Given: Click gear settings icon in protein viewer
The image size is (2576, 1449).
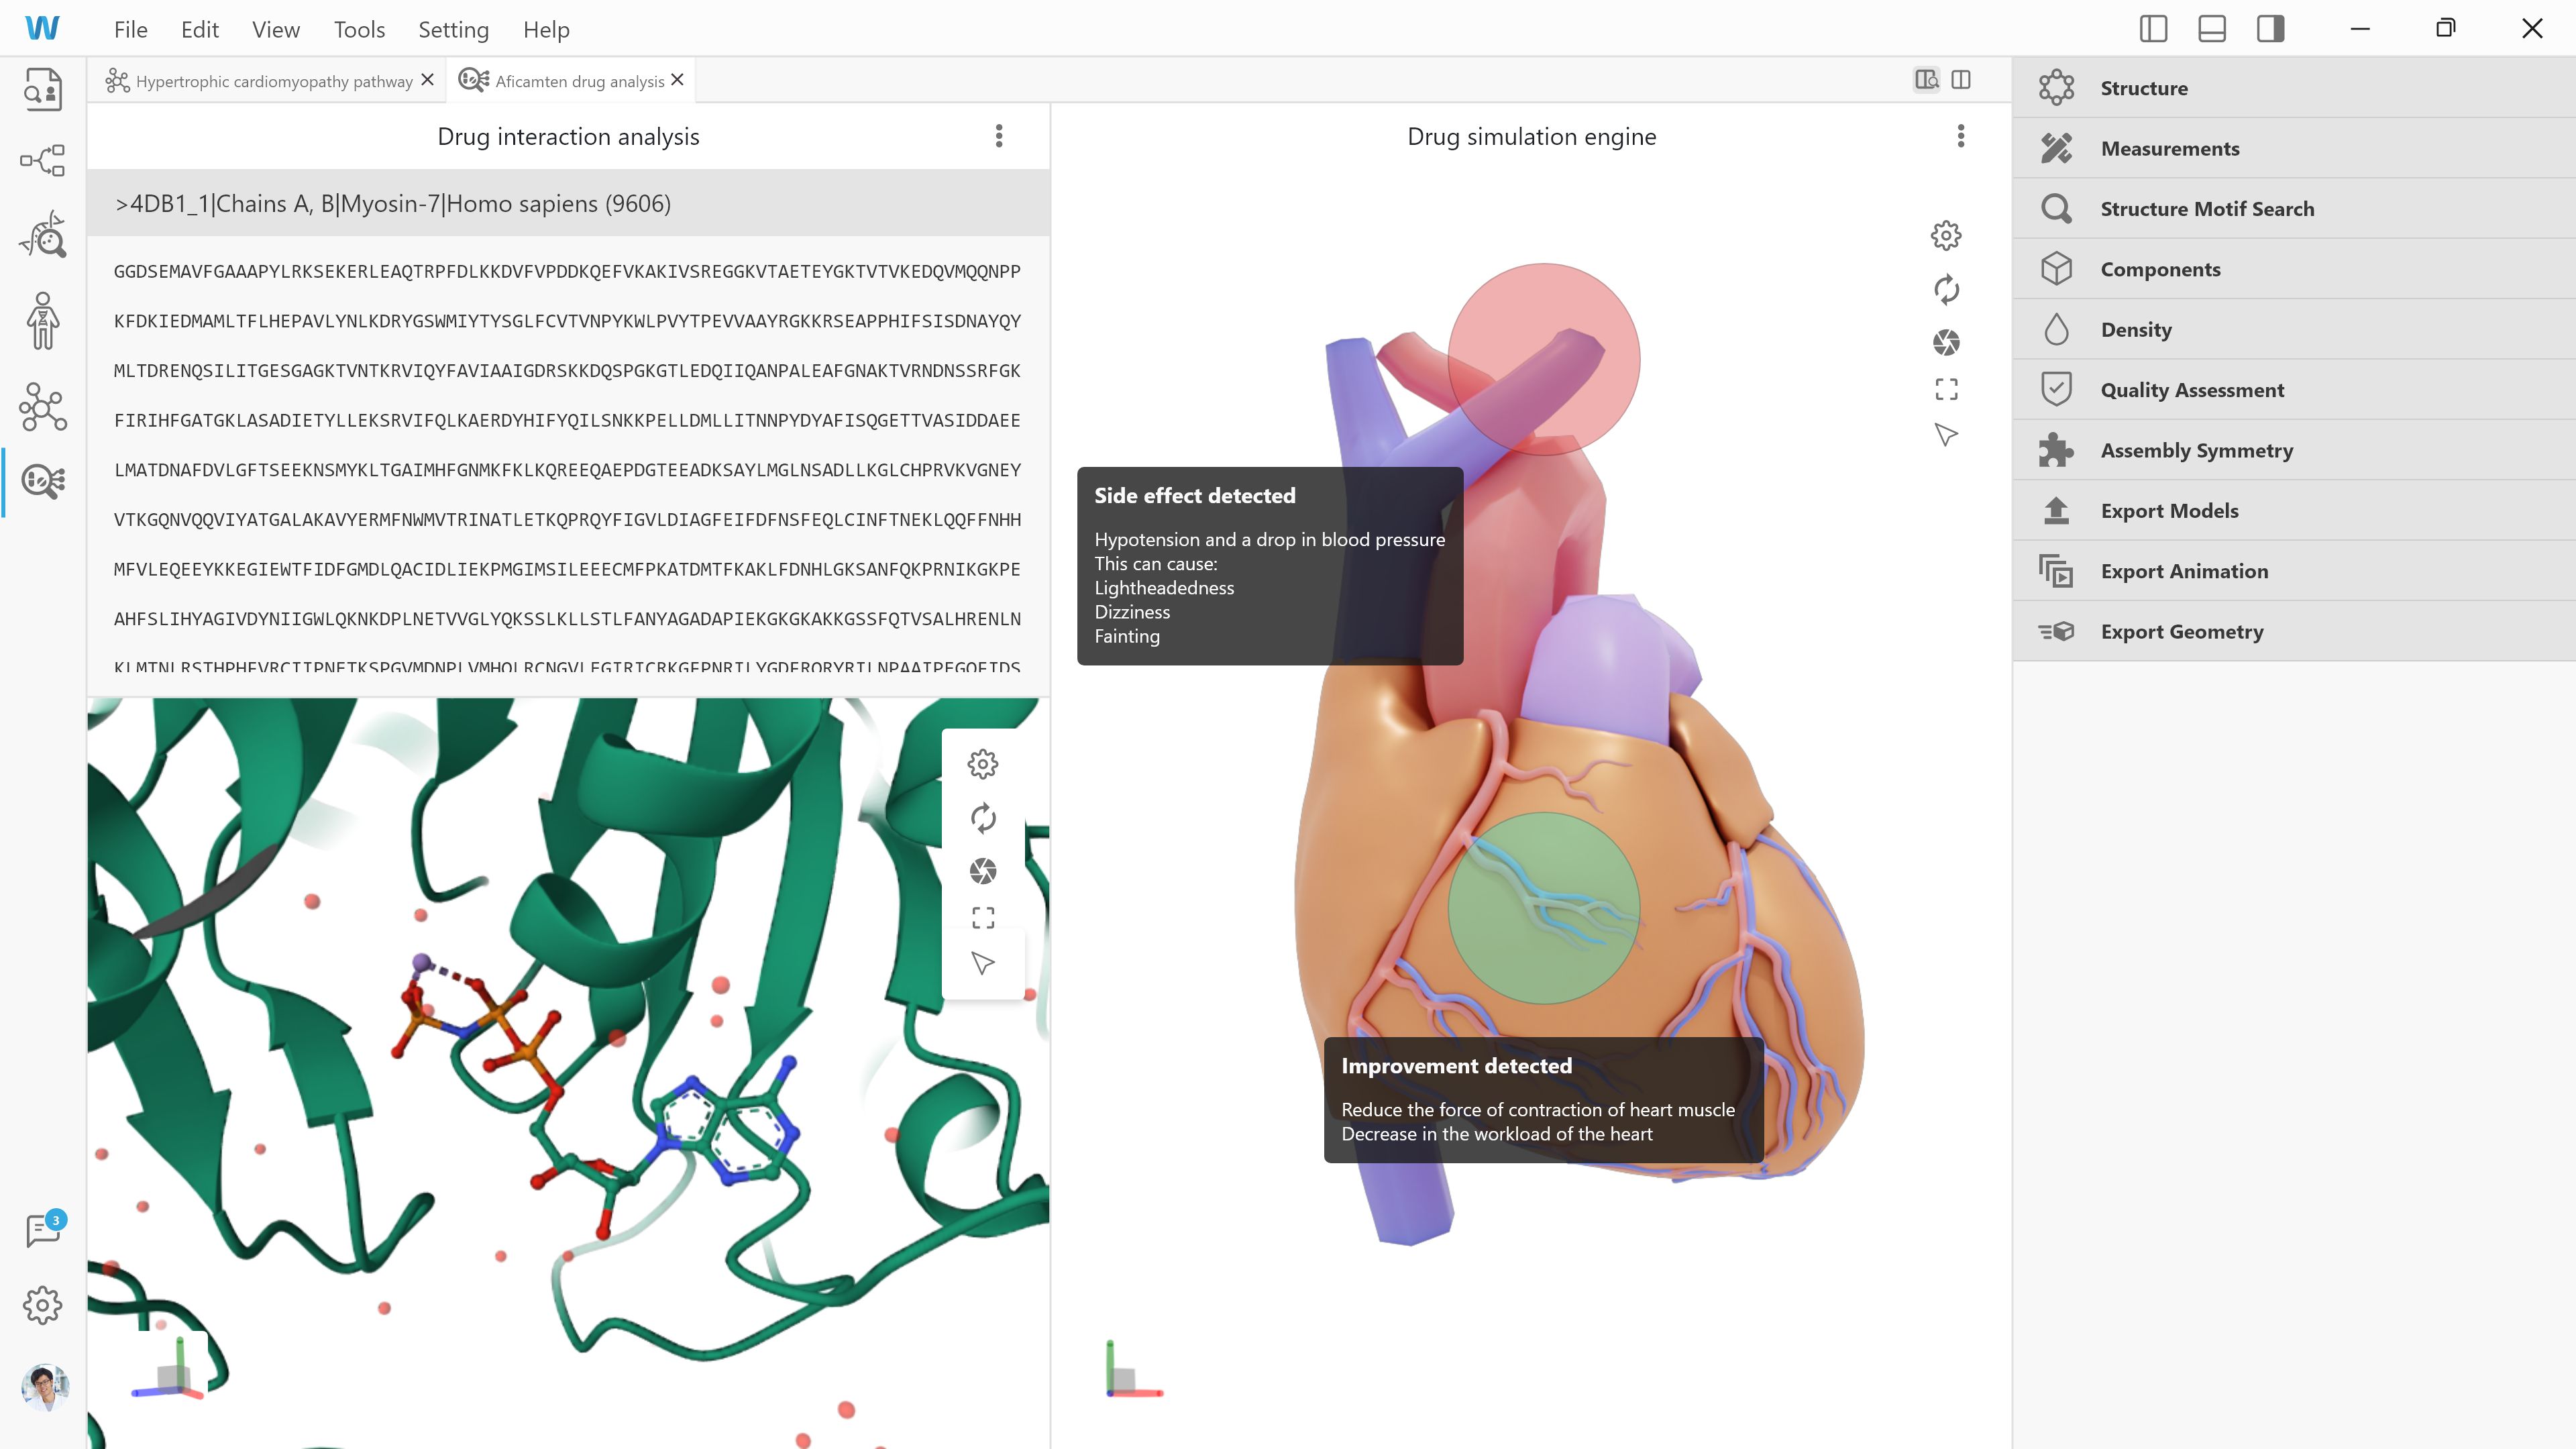Looking at the screenshot, I should pos(982,764).
